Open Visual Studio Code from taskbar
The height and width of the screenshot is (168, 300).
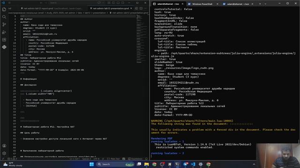193,164
